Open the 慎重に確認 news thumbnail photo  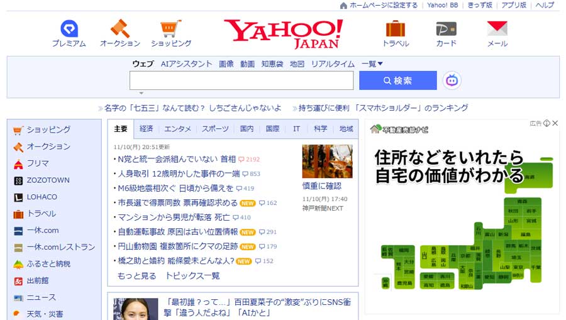pyautogui.click(x=328, y=162)
